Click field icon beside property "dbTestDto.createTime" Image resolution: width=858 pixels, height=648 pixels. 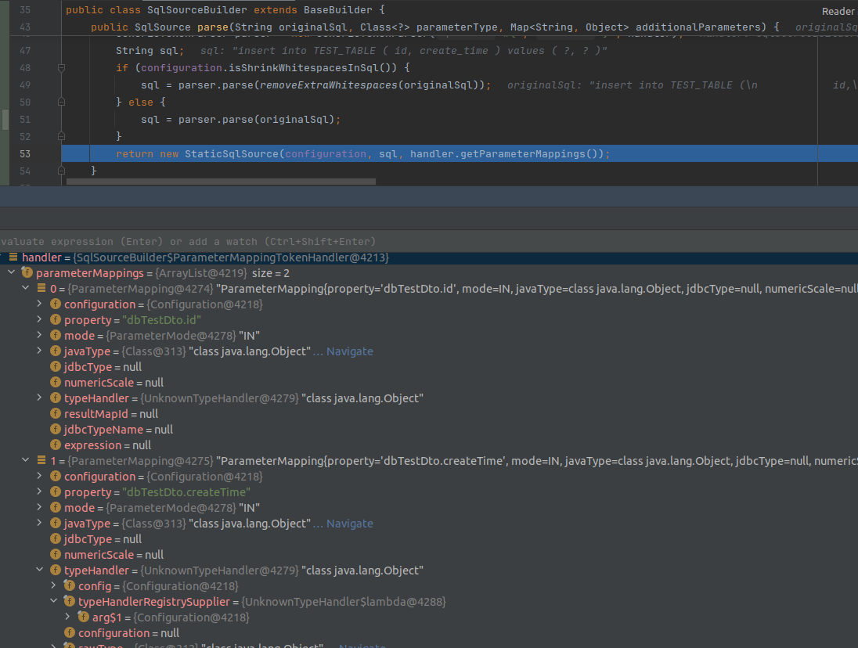[56, 492]
